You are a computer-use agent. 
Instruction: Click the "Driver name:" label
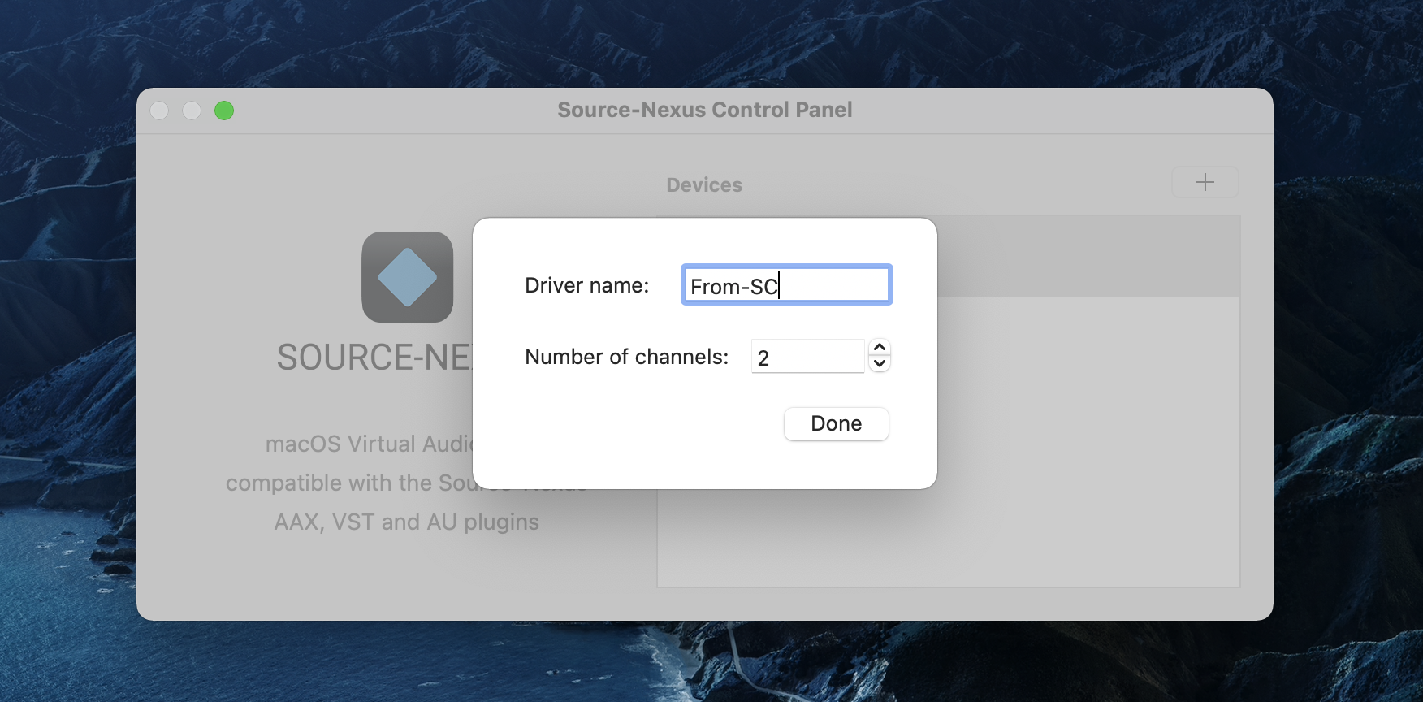pos(586,285)
